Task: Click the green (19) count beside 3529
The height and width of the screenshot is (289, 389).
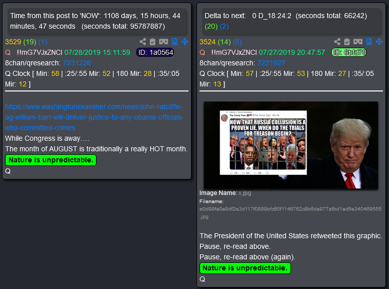Action: tap(30, 42)
